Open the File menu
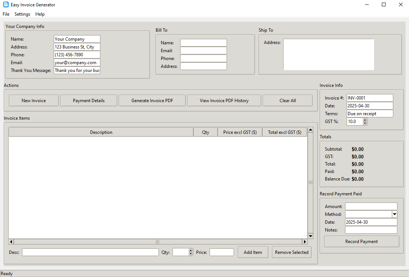The image size is (409, 277). click(x=6, y=14)
